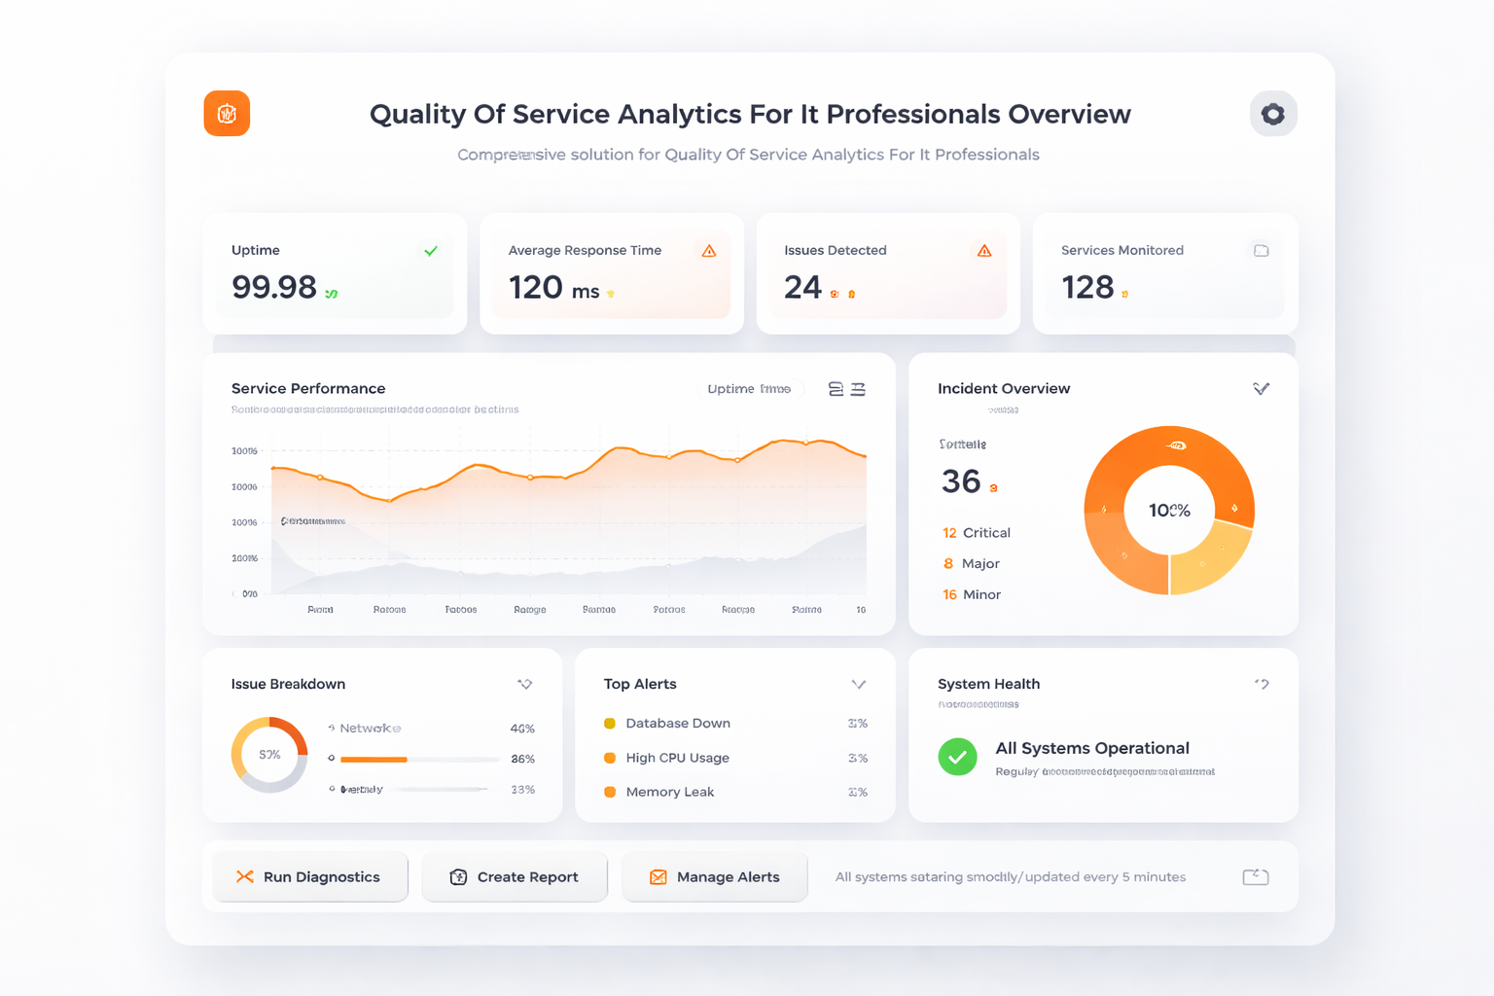Click the Run Diagnostics button
This screenshot has height=996, width=1494.
pos(310,876)
